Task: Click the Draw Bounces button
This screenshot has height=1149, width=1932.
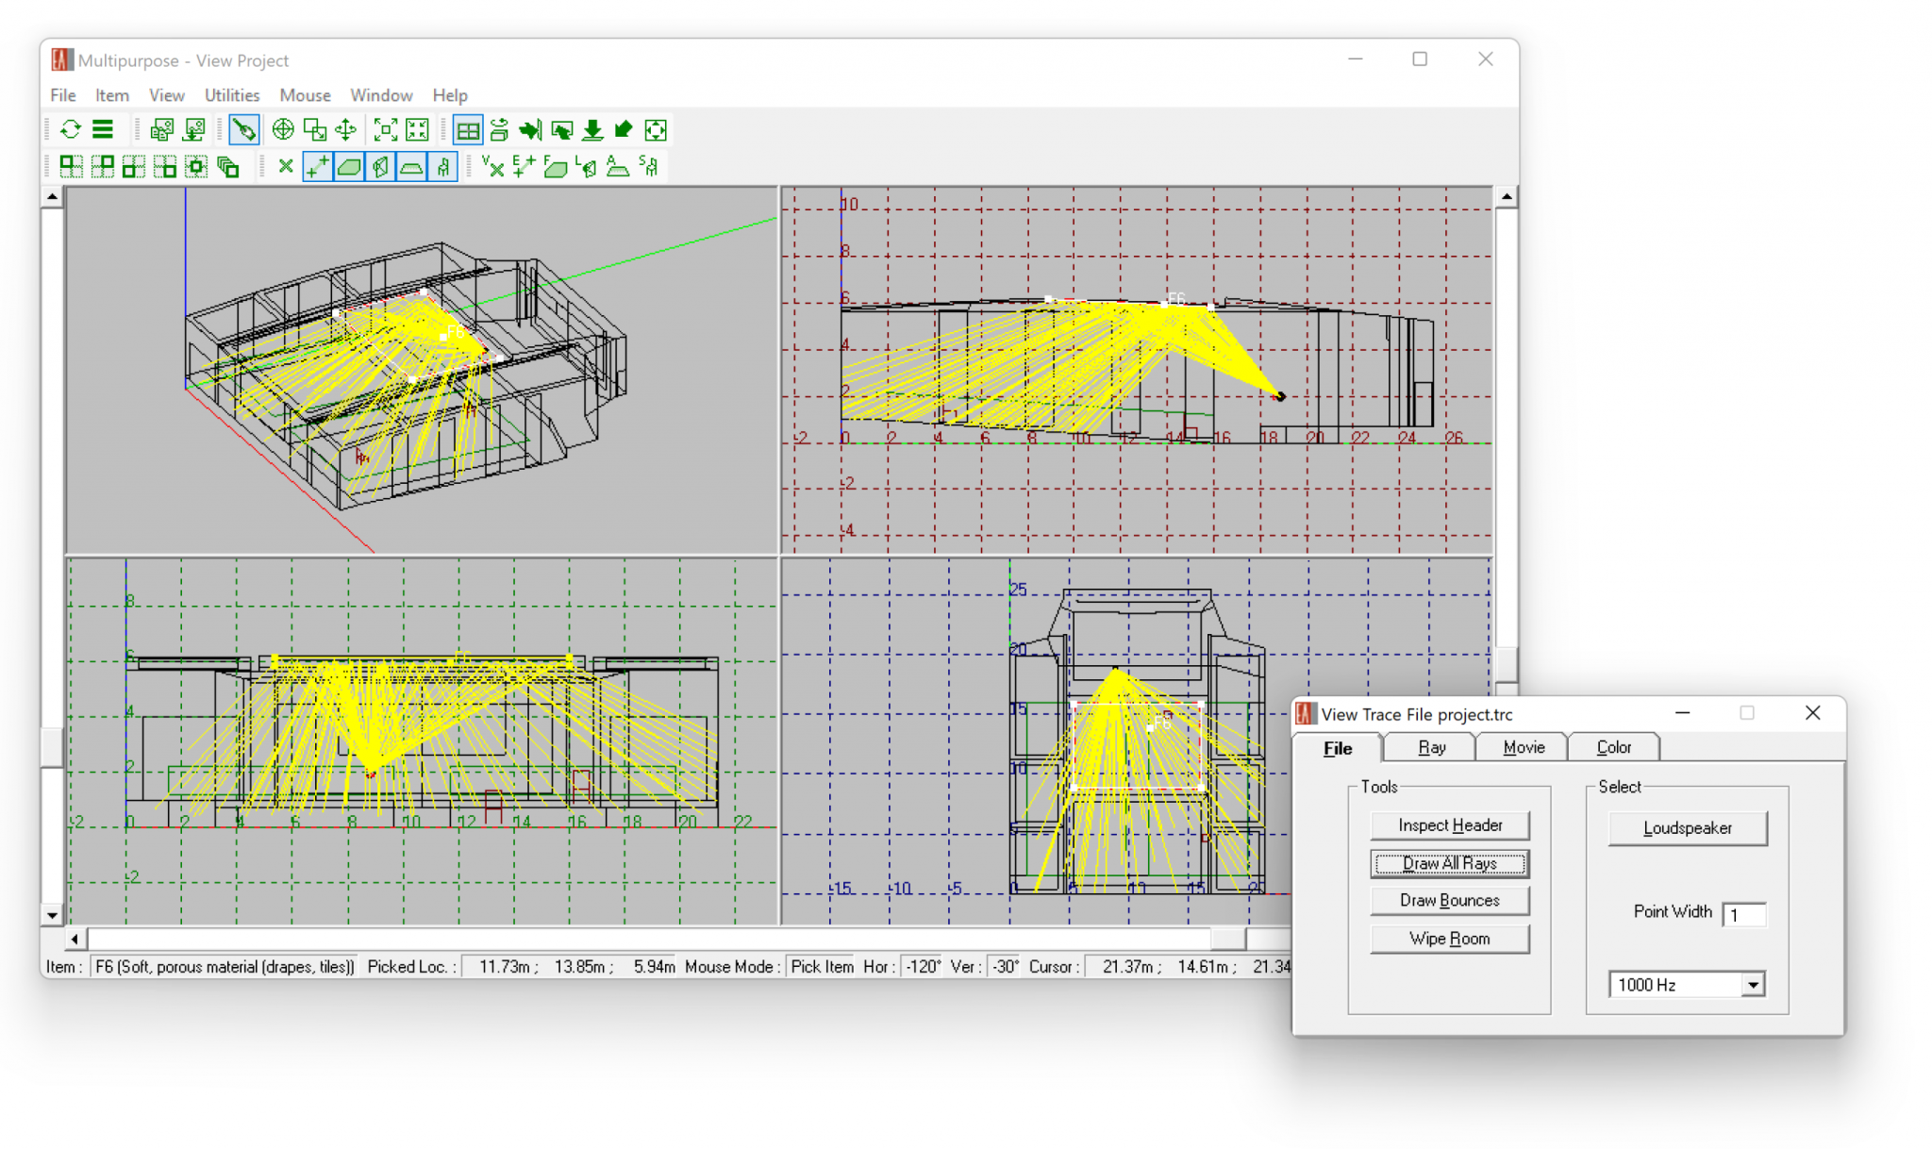Action: (1449, 901)
